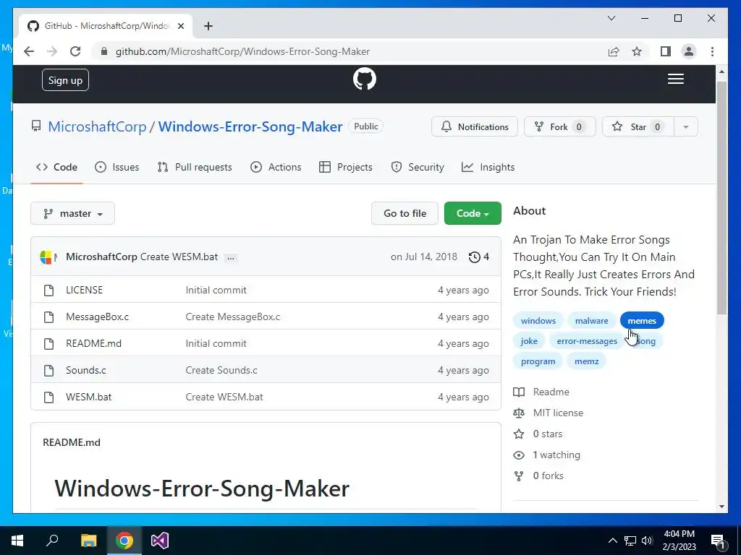Viewport: 741px width, 555px height.
Task: Launch Visual Studio from taskbar
Action: tap(160, 541)
